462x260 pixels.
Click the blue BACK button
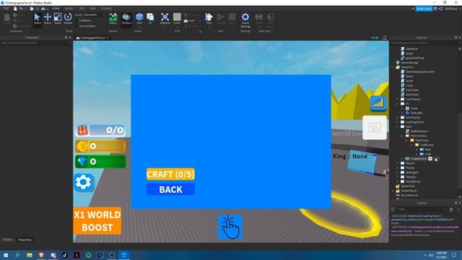[x=170, y=189]
